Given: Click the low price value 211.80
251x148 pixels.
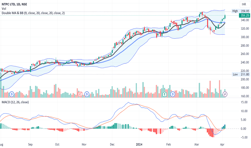Looking at the screenshot, I should coord(245,74).
